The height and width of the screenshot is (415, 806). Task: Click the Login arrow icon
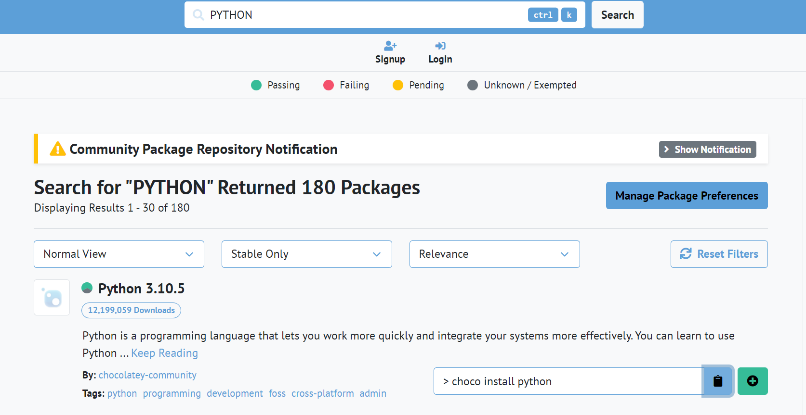pyautogui.click(x=440, y=46)
